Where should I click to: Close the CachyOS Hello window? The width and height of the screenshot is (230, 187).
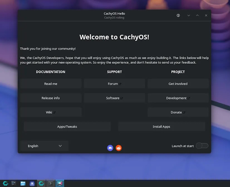click(x=206, y=16)
